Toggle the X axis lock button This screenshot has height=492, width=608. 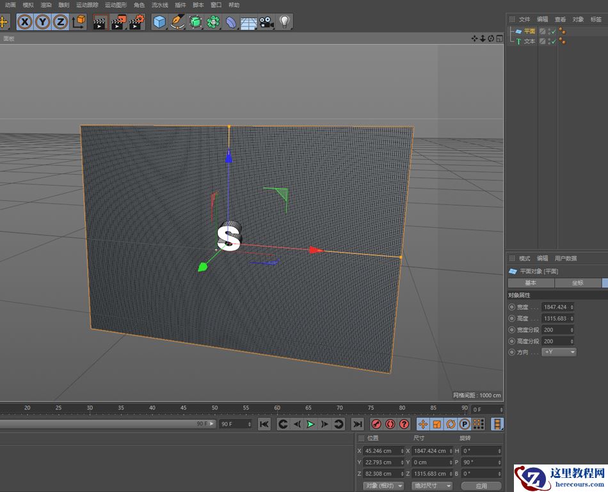pos(25,22)
